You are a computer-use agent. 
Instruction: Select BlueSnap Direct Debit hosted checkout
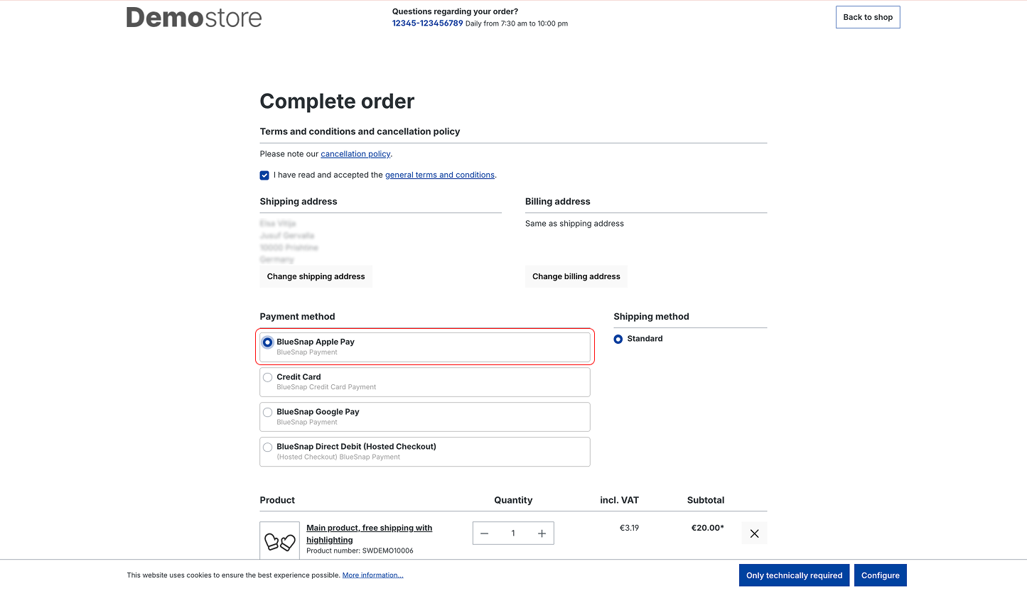pyautogui.click(x=268, y=447)
